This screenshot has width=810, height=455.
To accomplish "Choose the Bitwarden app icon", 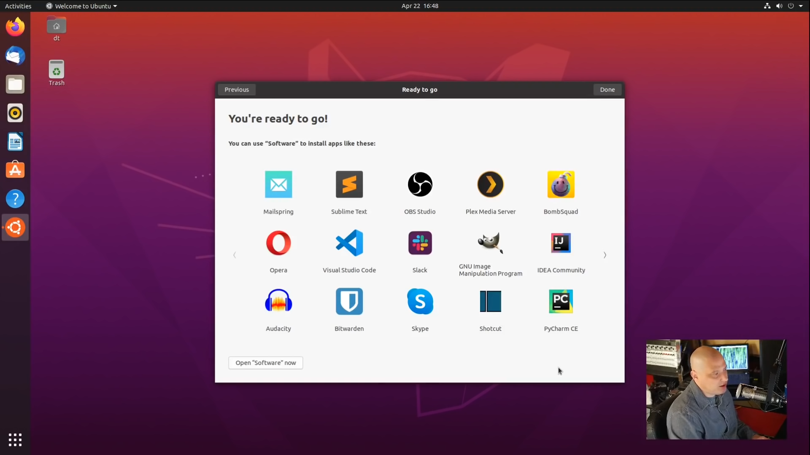I will pos(349,301).
